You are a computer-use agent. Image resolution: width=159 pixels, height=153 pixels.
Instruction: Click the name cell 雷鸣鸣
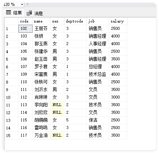[x=41, y=128]
